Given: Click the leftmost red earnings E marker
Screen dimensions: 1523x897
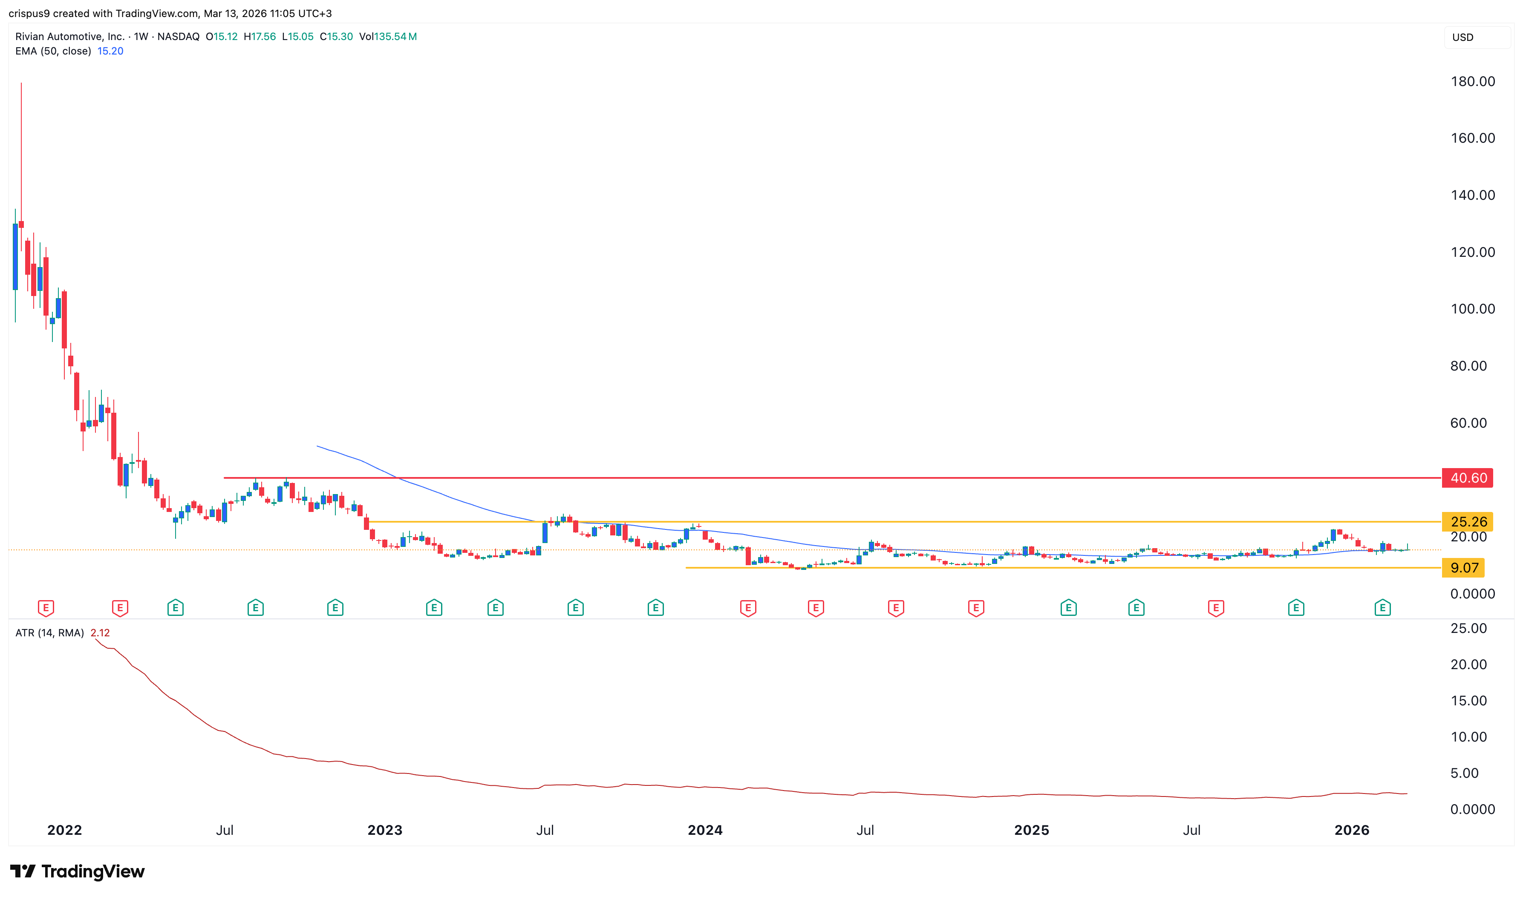Looking at the screenshot, I should tap(46, 607).
